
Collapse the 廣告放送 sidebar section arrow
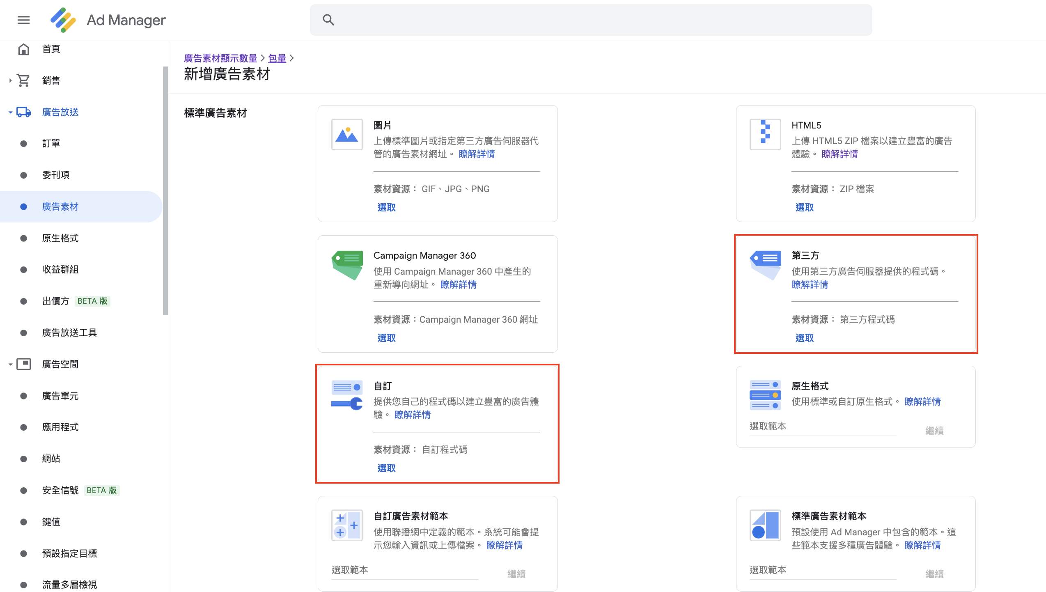[x=10, y=112]
